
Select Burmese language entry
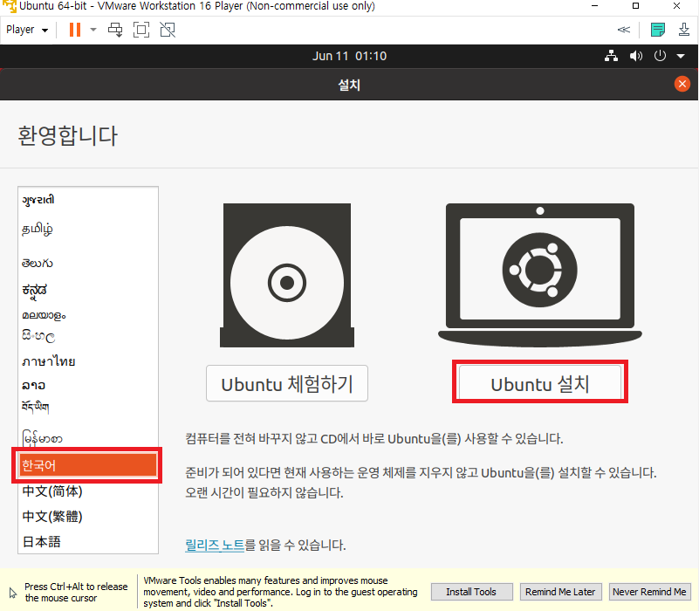(x=88, y=438)
